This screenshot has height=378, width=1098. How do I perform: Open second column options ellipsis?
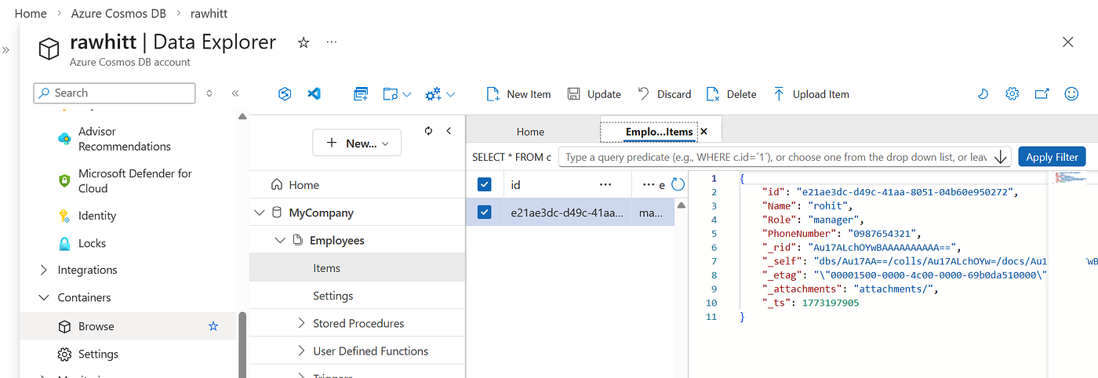[x=648, y=185]
